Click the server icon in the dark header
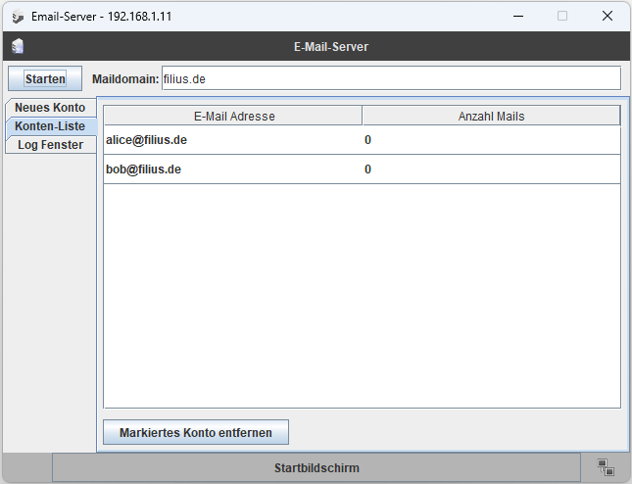The image size is (632, 484). pos(18,46)
